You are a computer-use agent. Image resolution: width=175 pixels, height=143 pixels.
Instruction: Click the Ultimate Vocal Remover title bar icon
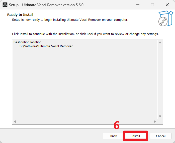click(x=5, y=5)
